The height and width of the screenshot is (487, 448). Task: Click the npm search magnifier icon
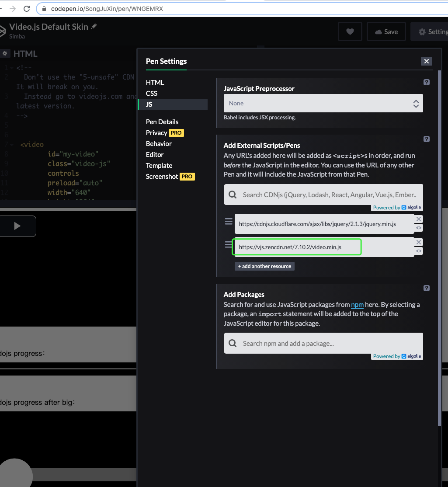233,343
